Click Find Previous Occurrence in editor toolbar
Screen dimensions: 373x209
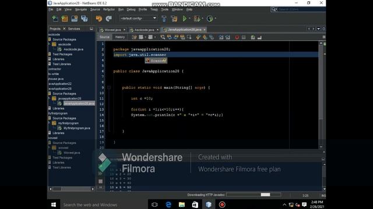pos(169,37)
